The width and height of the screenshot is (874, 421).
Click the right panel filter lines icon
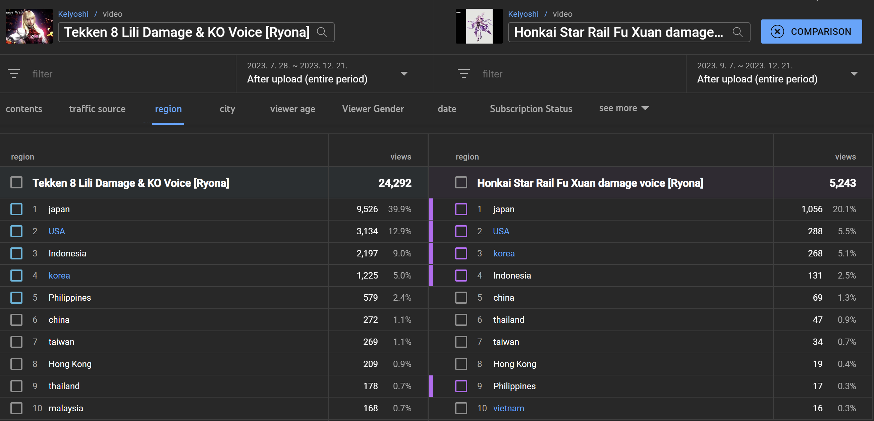pyautogui.click(x=463, y=73)
